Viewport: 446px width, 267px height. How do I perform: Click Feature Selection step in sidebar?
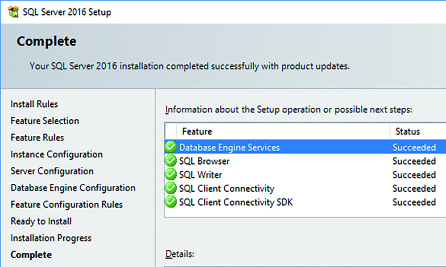click(45, 121)
